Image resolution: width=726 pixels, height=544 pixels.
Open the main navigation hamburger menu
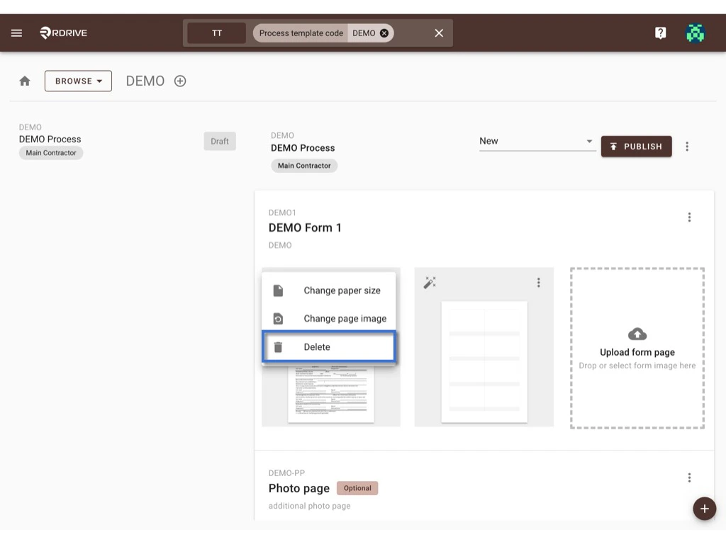pos(16,33)
